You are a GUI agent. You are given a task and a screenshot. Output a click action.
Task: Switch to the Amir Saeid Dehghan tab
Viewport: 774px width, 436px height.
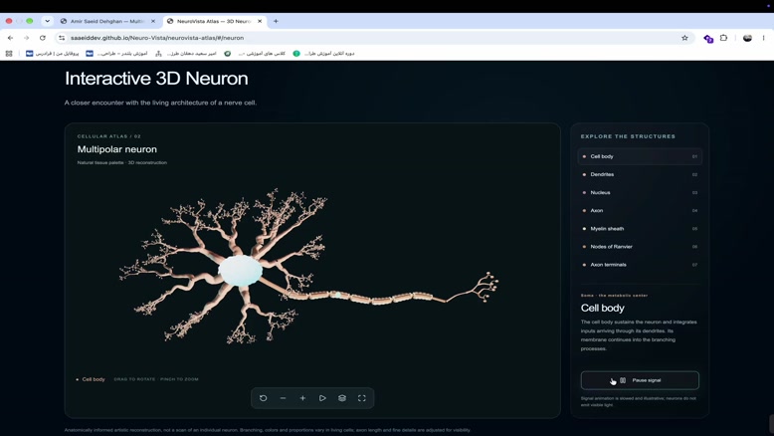pos(107,21)
